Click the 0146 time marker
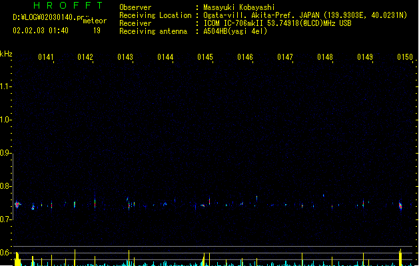Screen dimensions: 419x266 [245, 57]
